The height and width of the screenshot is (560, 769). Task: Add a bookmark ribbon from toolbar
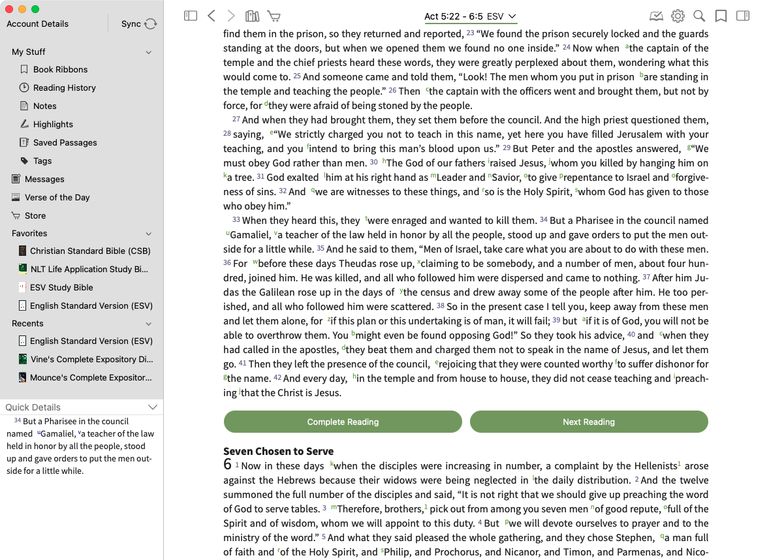click(721, 16)
